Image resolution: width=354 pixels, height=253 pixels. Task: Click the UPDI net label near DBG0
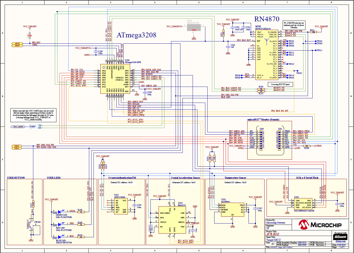pyautogui.click(x=35, y=45)
